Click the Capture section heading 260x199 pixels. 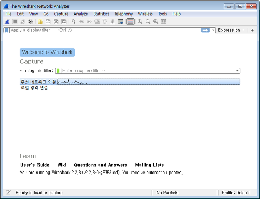[32, 62]
